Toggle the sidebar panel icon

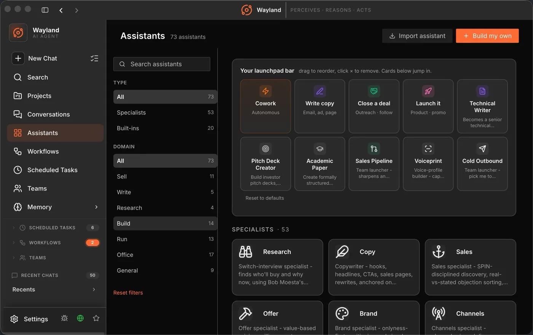pyautogui.click(x=45, y=10)
